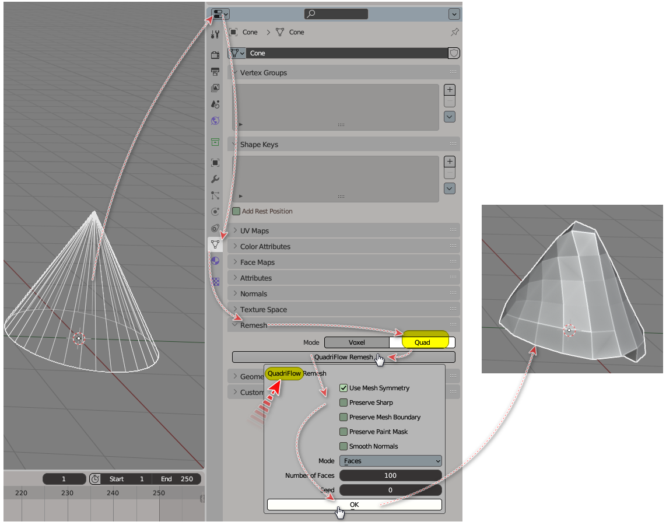The height and width of the screenshot is (525, 666).
Task: Click the Number of Faces value field
Action: tap(390, 475)
